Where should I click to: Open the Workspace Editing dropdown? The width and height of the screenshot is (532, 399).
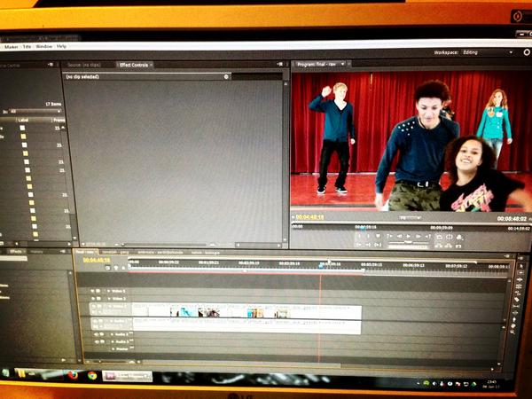point(487,52)
